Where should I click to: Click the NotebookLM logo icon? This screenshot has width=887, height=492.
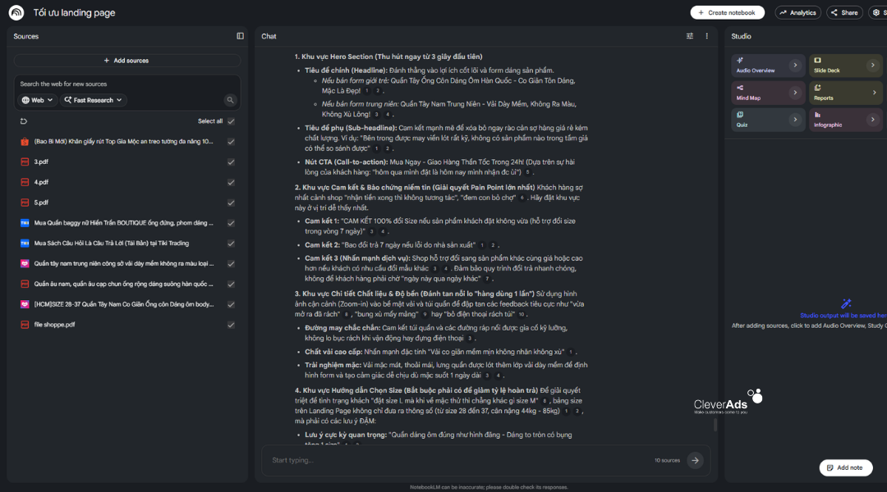click(x=16, y=12)
